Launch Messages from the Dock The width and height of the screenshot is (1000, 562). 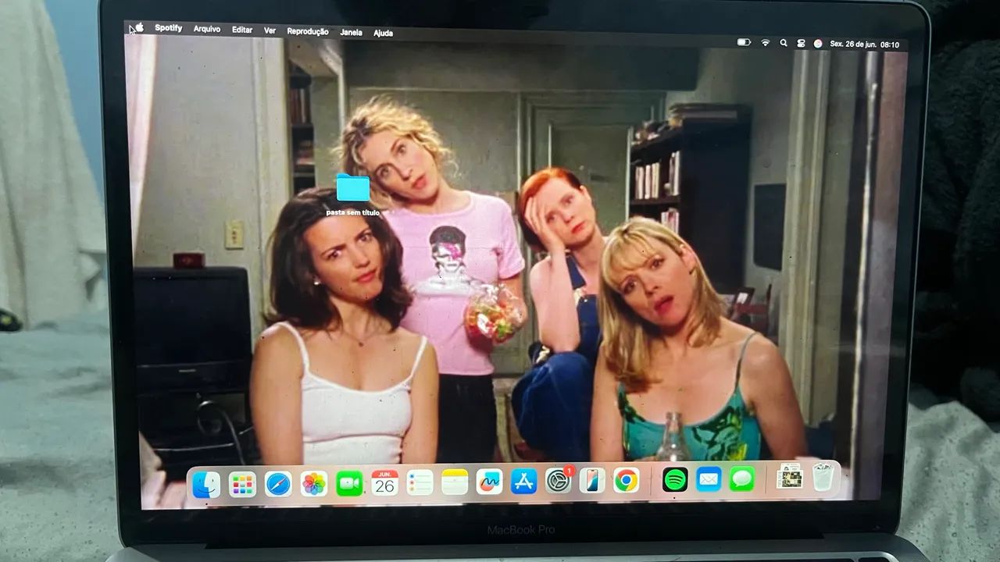[x=742, y=478]
